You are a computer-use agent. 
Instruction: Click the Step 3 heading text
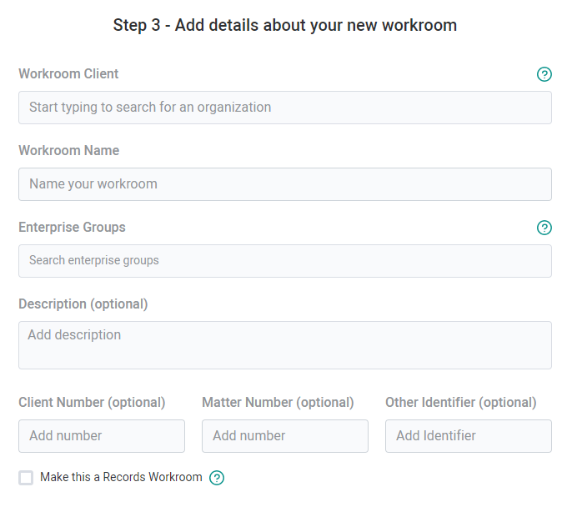tap(285, 25)
